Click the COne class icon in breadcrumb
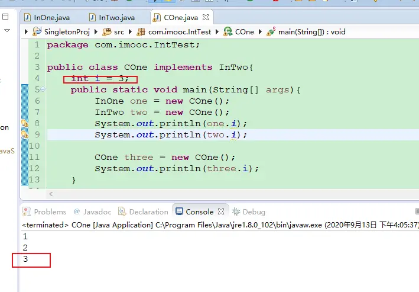The height and width of the screenshot is (292, 419). tap(228, 31)
